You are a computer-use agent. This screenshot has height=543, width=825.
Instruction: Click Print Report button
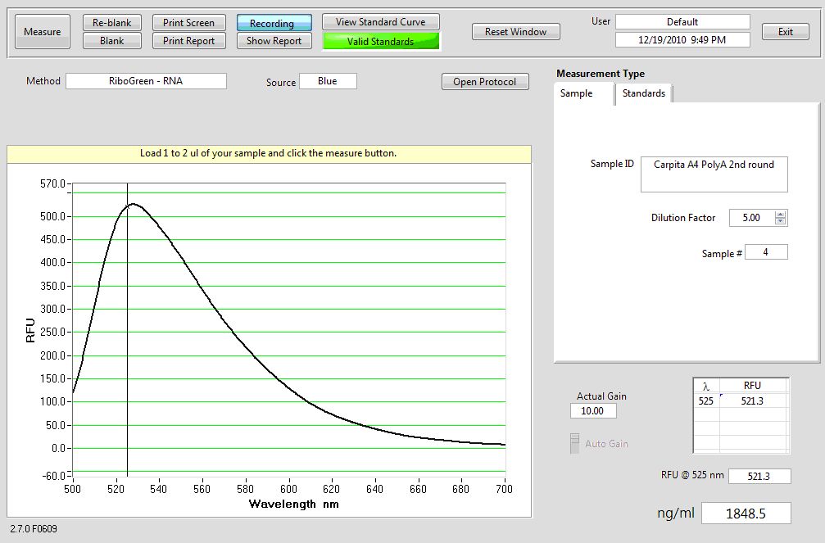(x=189, y=40)
